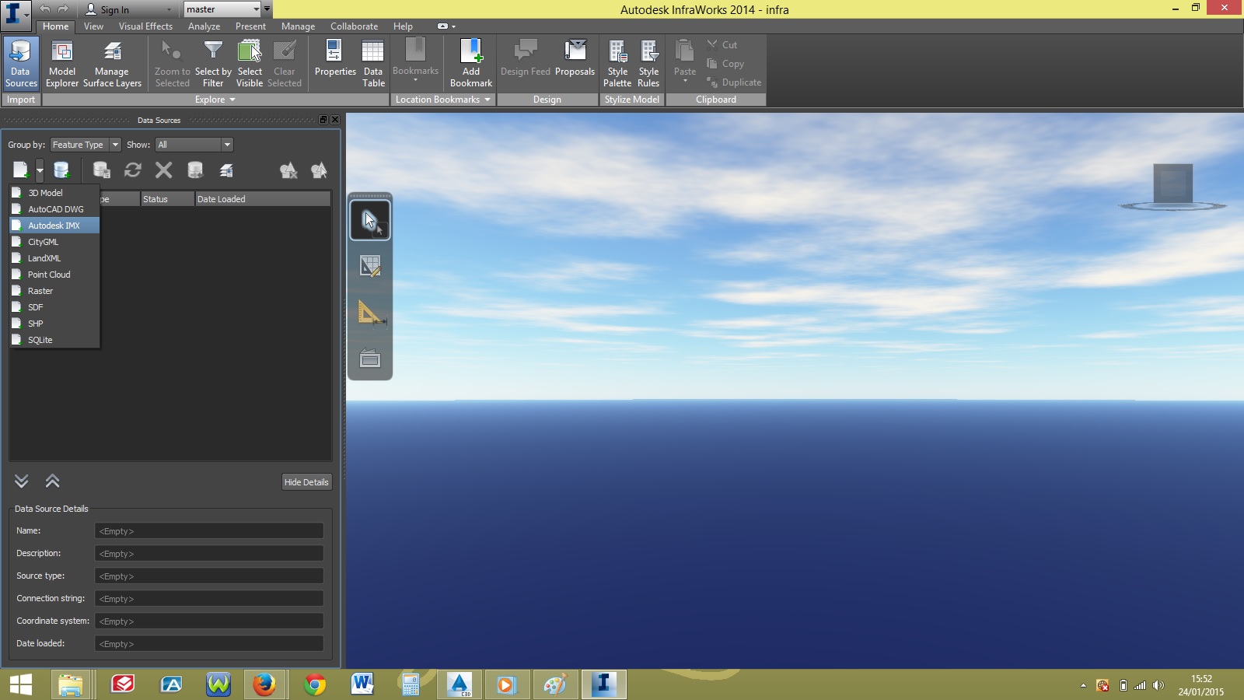Expand the Explore ribbon panel

(x=215, y=100)
